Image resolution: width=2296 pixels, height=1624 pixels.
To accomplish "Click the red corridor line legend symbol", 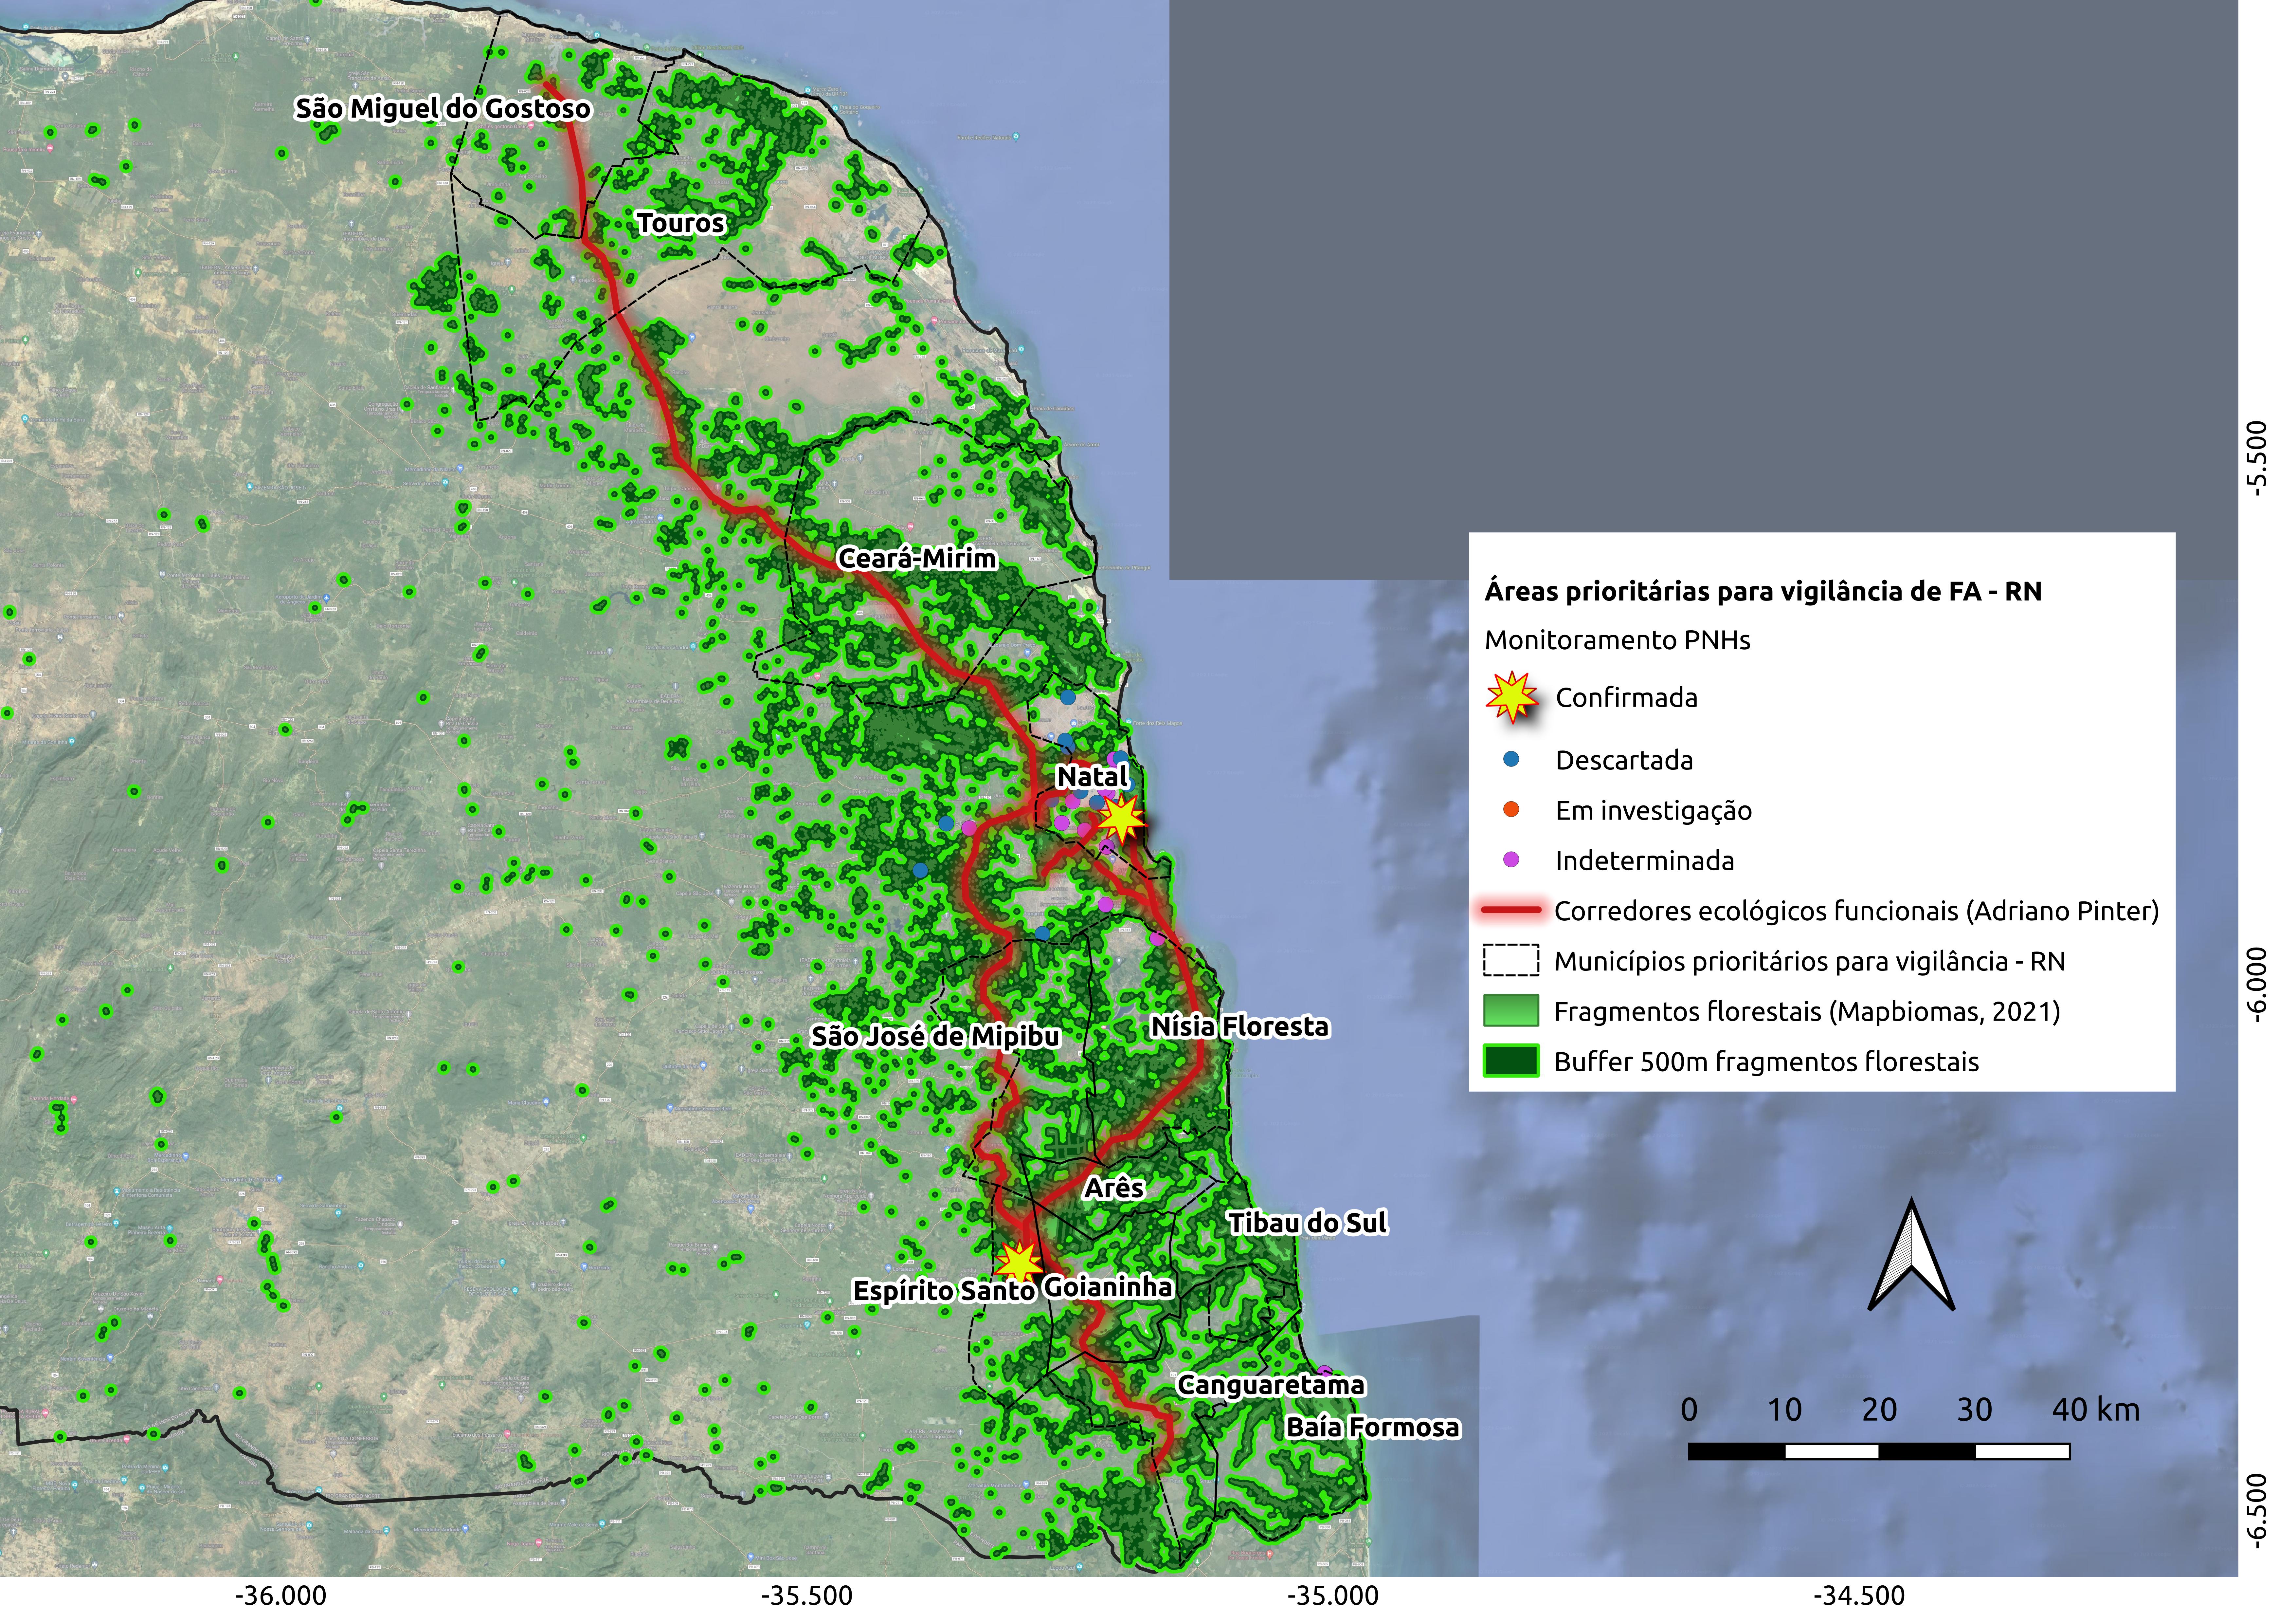I will coord(1511,911).
